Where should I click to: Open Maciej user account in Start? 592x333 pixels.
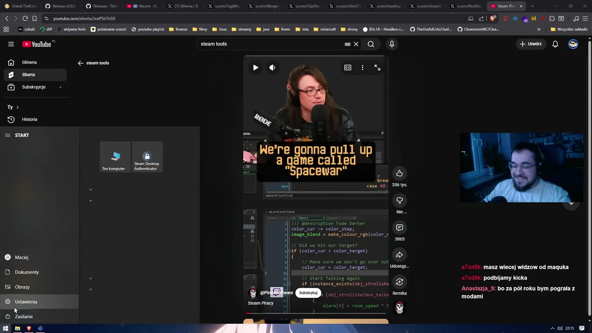39,257
